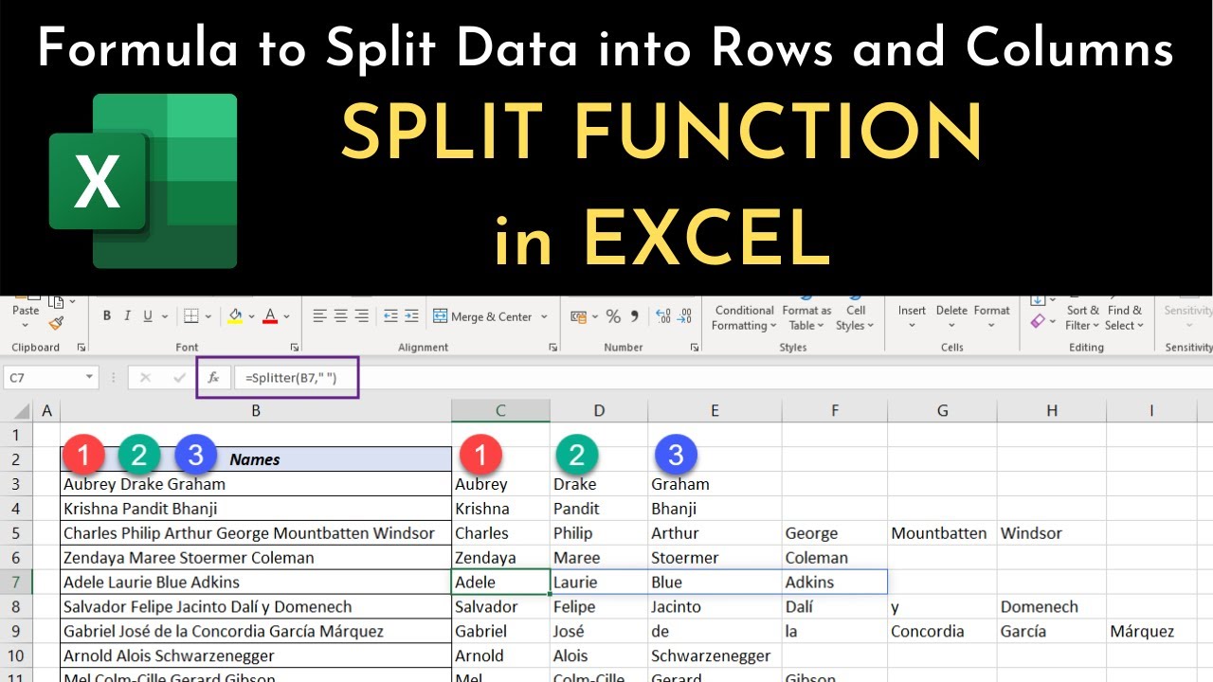Image resolution: width=1213 pixels, height=682 pixels.
Task: Open Sort & Filter menu
Action: point(1082,317)
